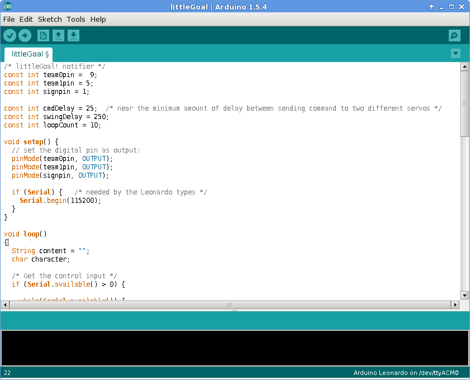The height and width of the screenshot is (380, 470).
Task: Click 'void loop()' line
Action: click(x=26, y=234)
